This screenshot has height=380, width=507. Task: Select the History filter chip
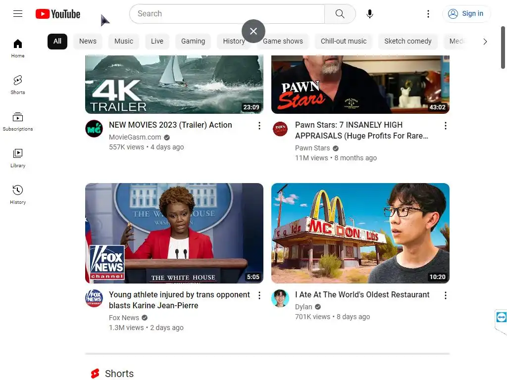234,42
